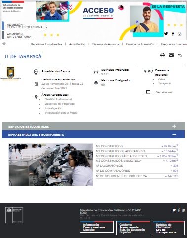Click the student banner photo in blue coat

click(x=52, y=10)
